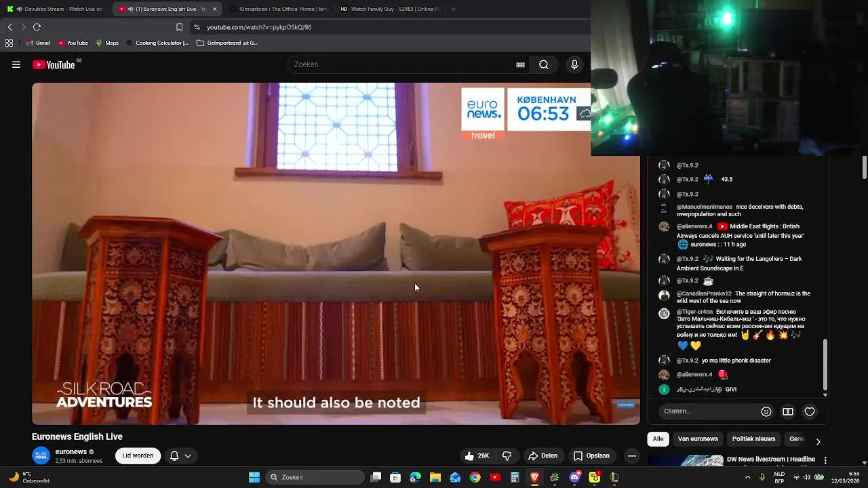
Task: Open Microsoft Edge from the taskbar
Action: [415, 477]
